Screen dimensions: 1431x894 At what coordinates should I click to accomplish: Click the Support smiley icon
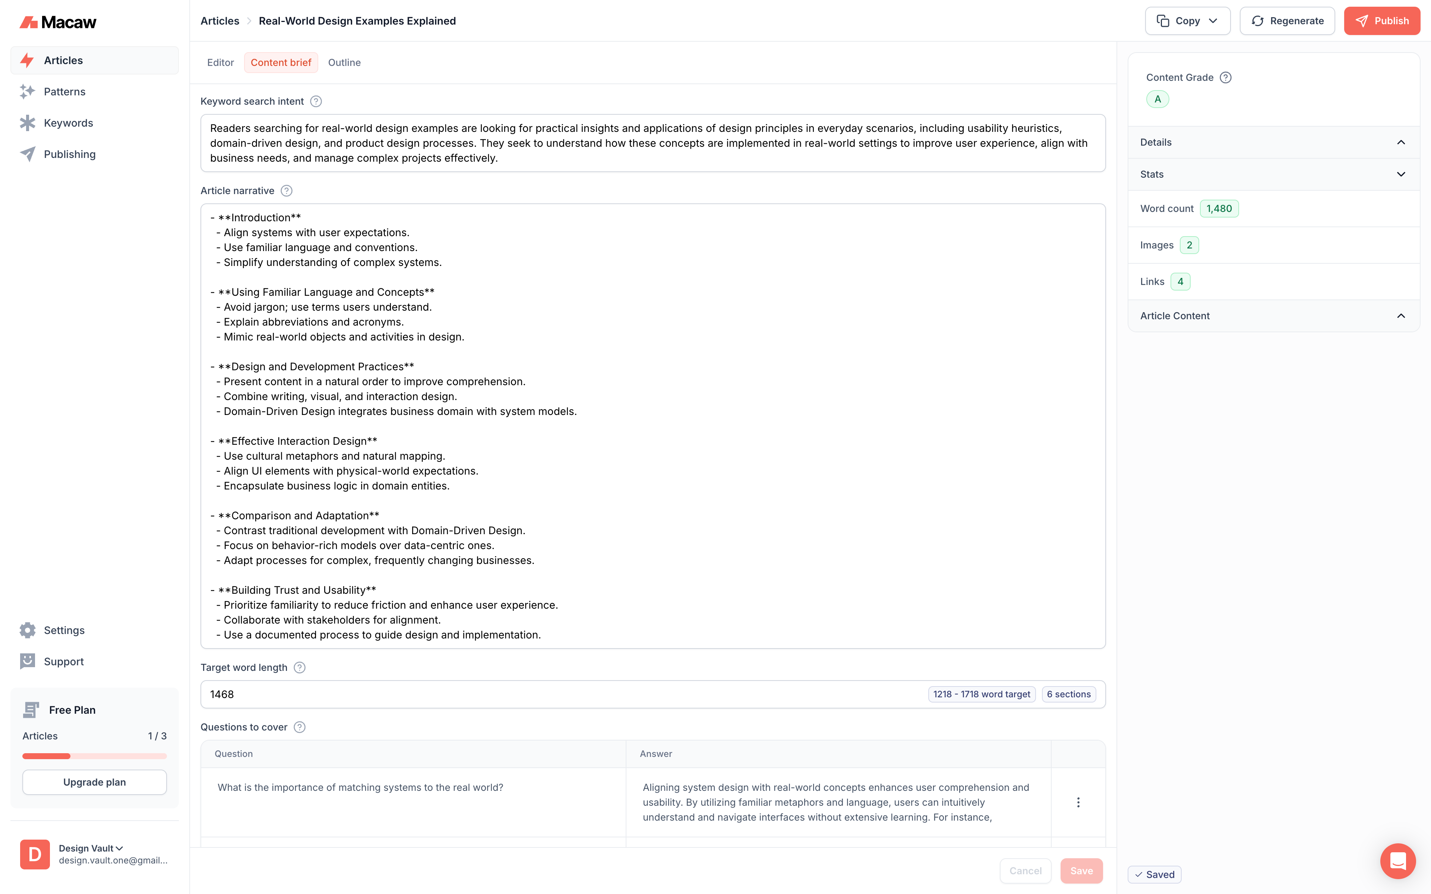click(27, 662)
